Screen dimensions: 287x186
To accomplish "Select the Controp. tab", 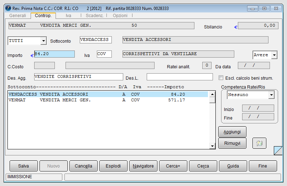I will pos(43,16).
